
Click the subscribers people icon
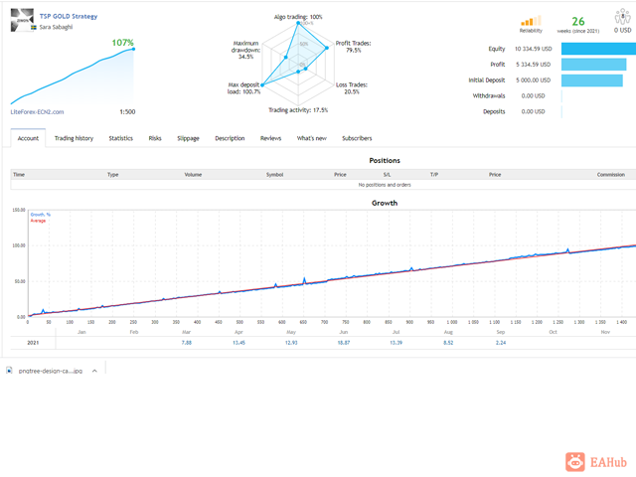[622, 17]
